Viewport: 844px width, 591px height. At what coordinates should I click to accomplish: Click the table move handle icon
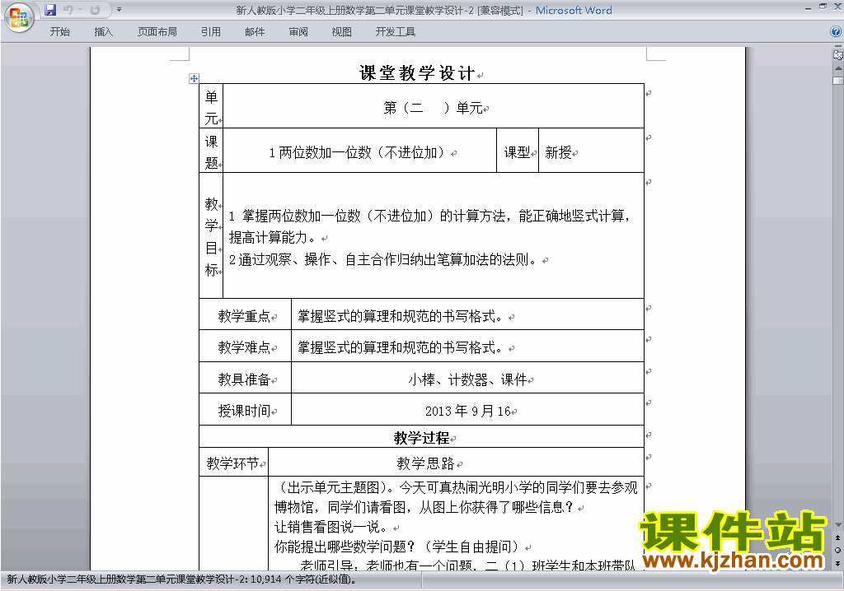pos(194,78)
